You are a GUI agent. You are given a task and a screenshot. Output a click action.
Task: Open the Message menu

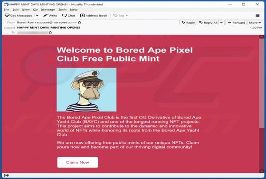click(x=48, y=10)
